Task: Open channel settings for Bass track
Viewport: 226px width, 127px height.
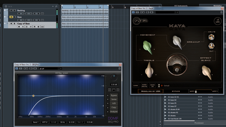Action: (x=27, y=20)
